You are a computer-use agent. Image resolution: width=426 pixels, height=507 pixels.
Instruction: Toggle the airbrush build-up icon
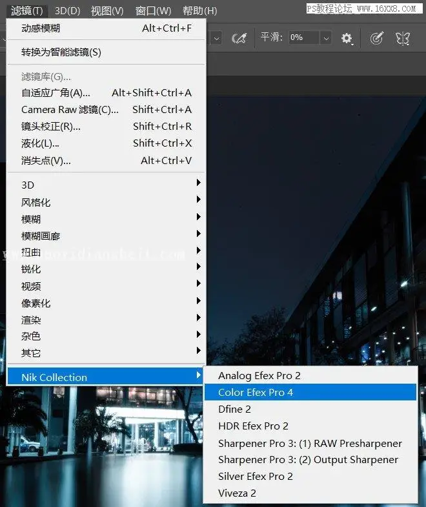pos(239,38)
